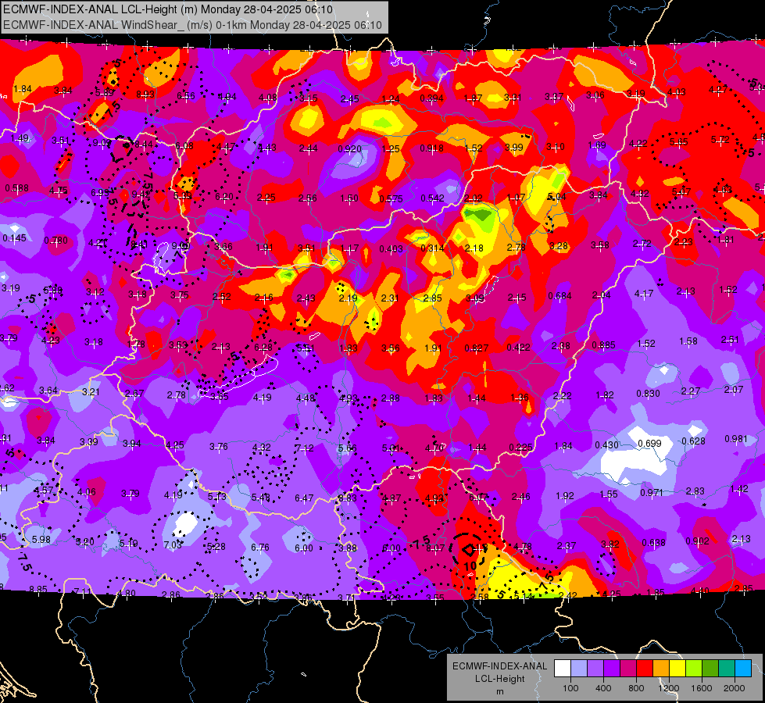Click the legend value 800
765x703 pixels.
[x=636, y=688]
